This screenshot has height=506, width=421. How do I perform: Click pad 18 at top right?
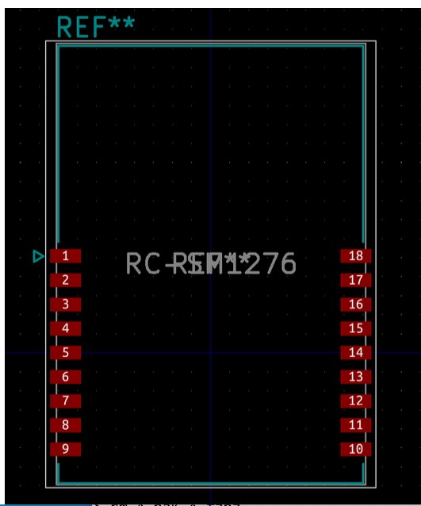point(356,256)
